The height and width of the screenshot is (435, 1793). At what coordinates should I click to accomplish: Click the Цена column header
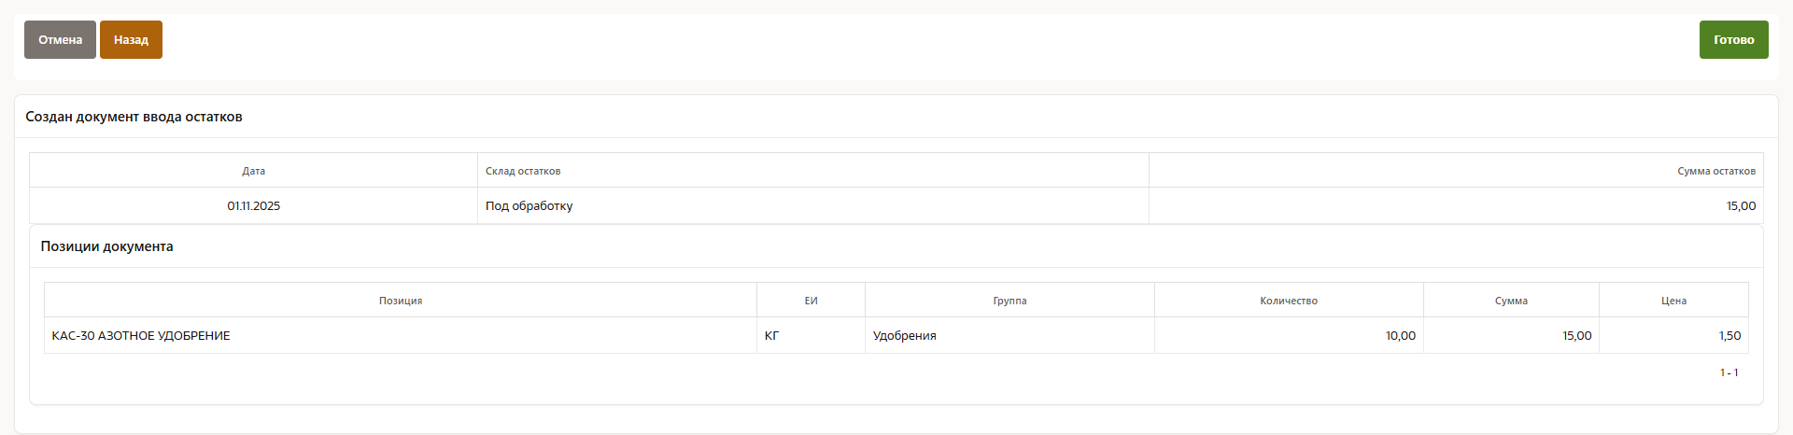[x=1673, y=301]
